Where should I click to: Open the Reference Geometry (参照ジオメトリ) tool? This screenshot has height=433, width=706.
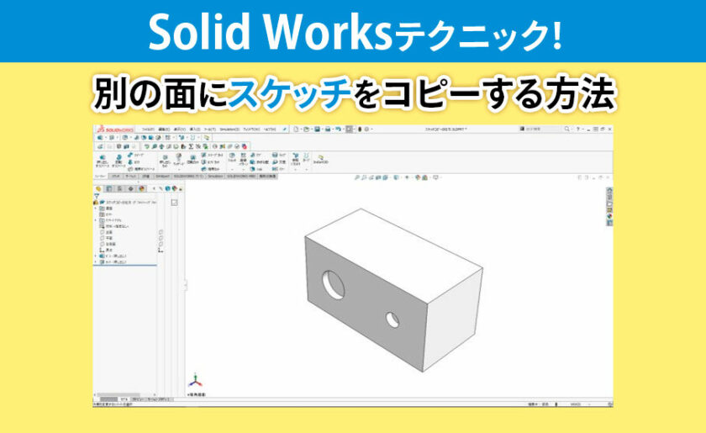tap(296, 158)
